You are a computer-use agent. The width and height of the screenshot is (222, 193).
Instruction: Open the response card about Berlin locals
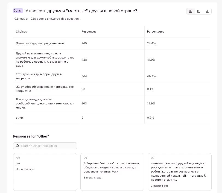(112, 172)
